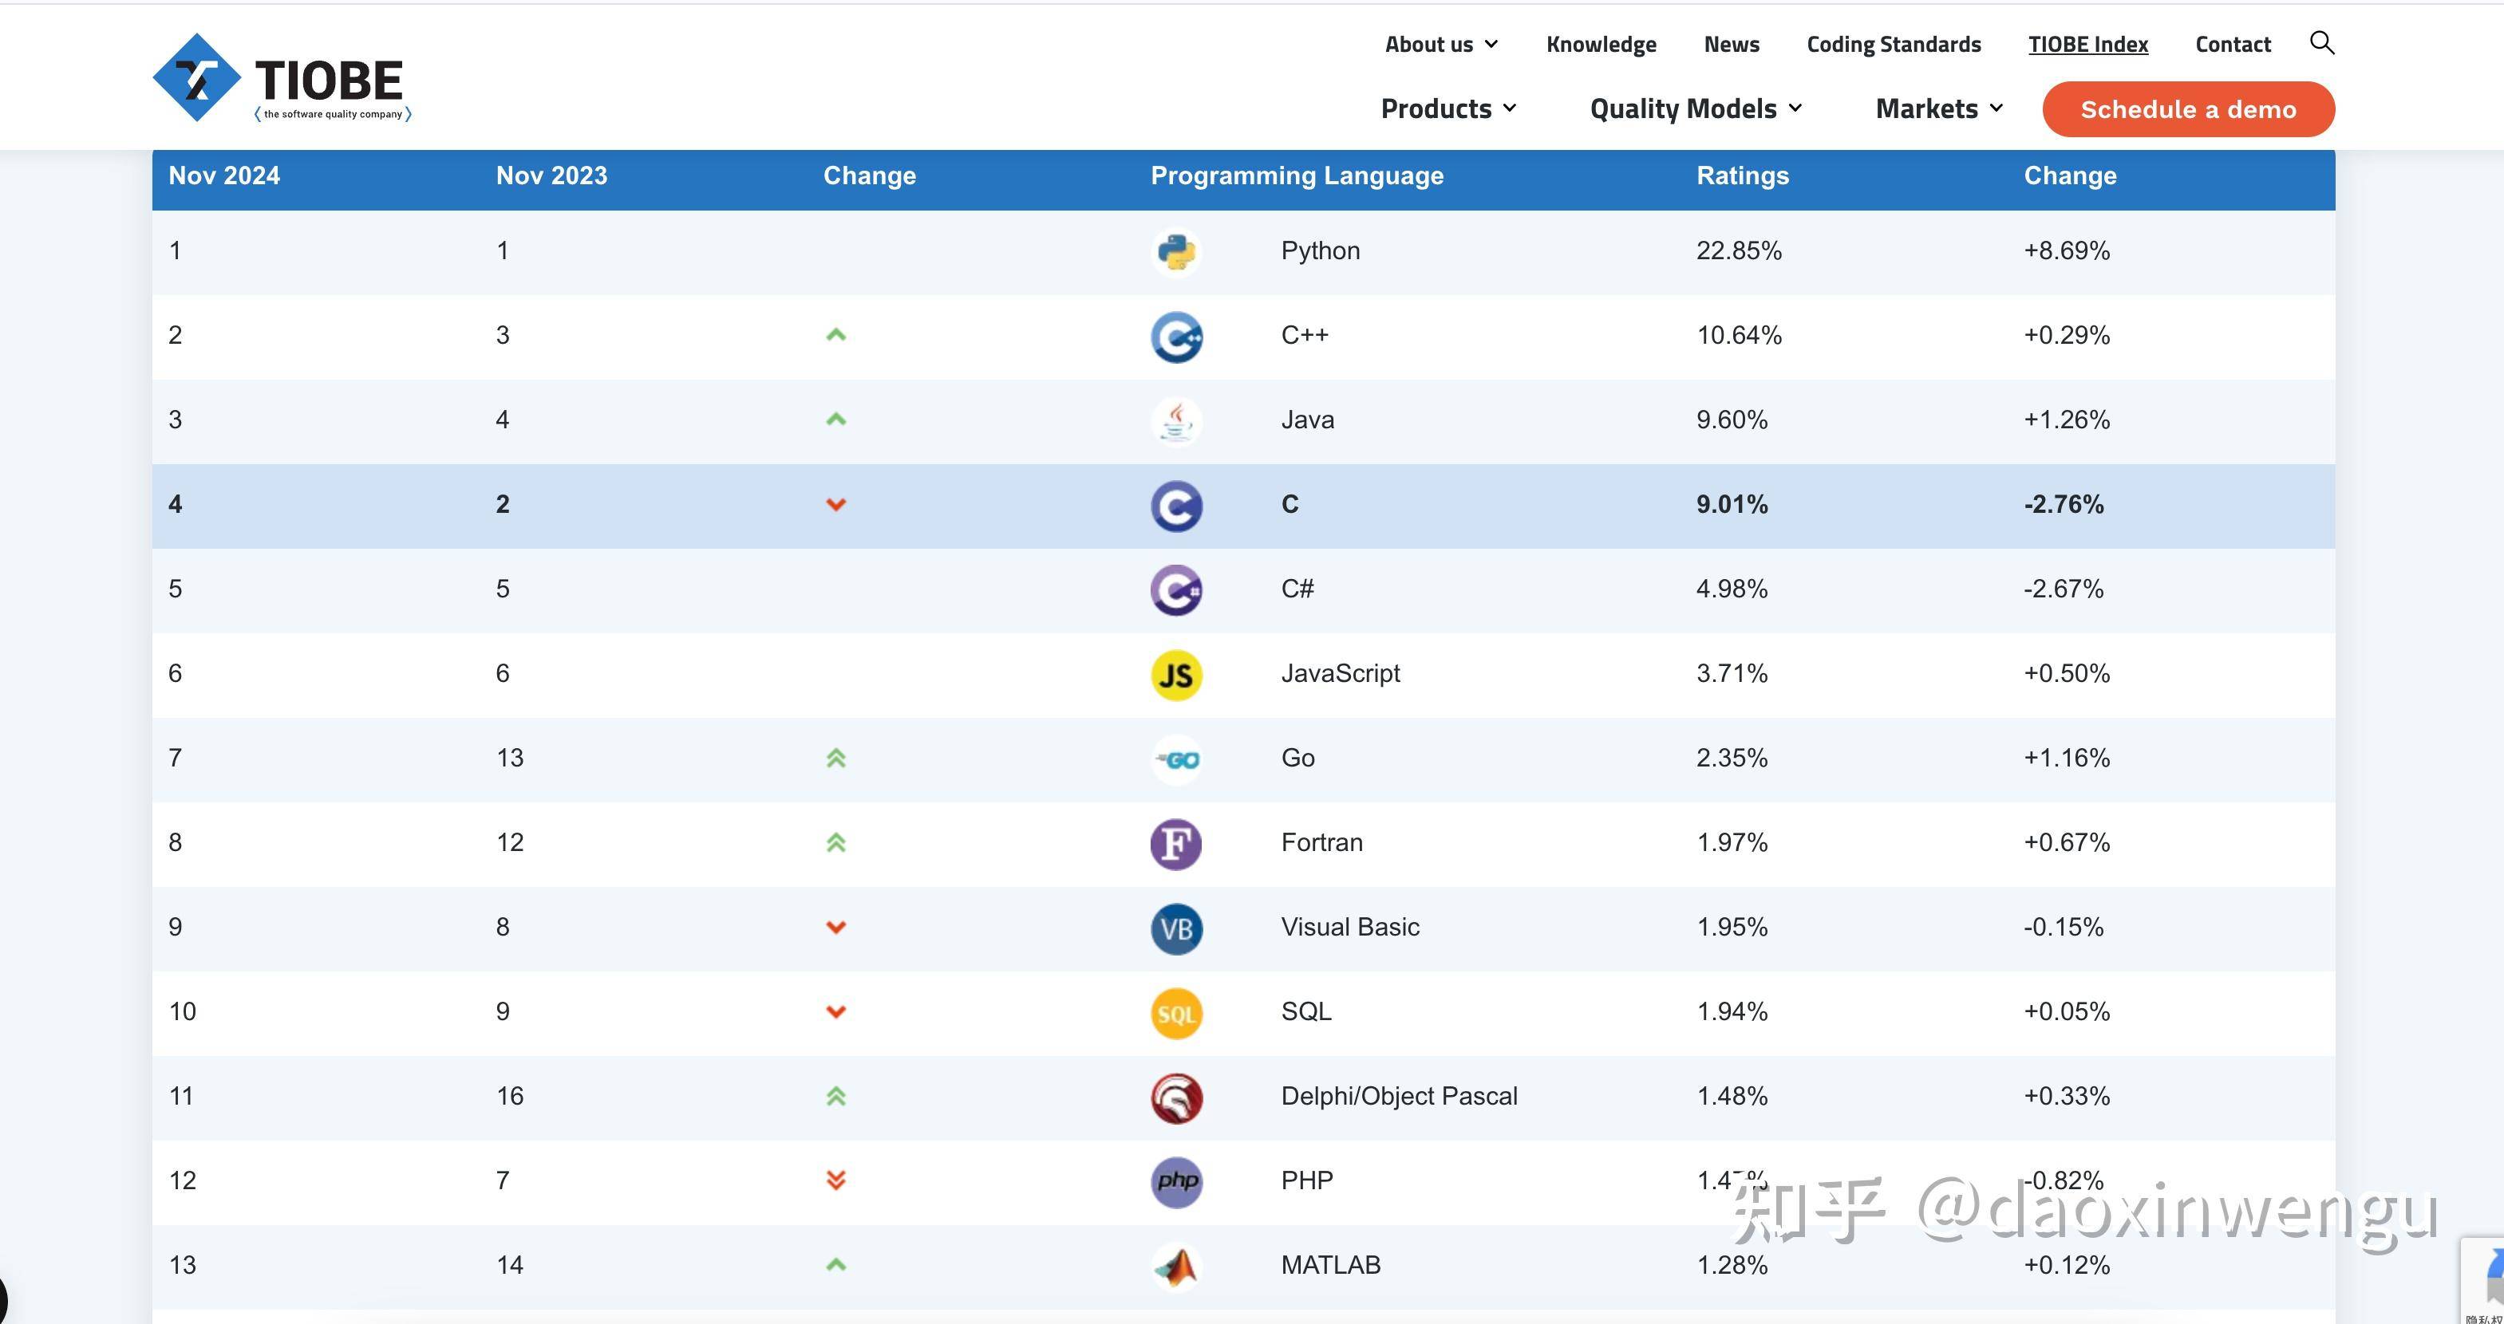Open the Knowledge menu item
The width and height of the screenshot is (2504, 1324).
(1601, 45)
